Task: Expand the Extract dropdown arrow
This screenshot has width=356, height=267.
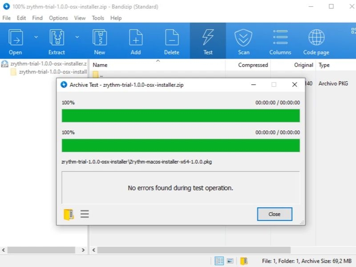Action: (x=77, y=37)
